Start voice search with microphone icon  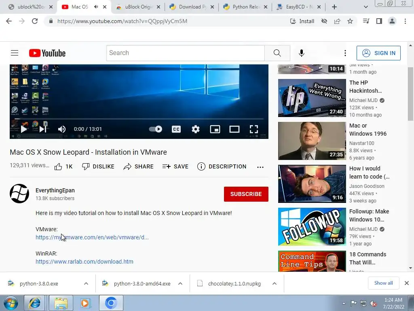(x=301, y=53)
